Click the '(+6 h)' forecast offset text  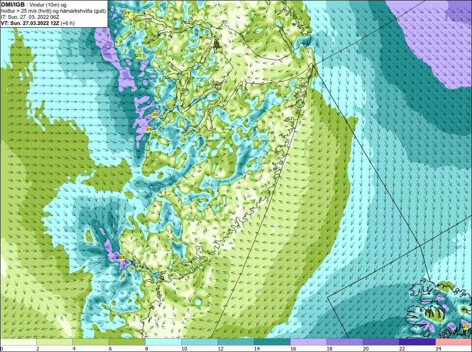67,23
